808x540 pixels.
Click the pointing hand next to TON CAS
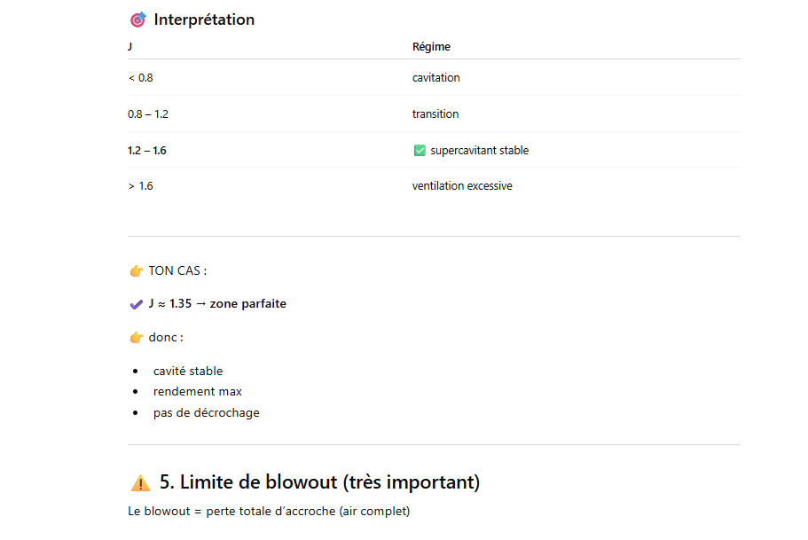(x=137, y=271)
